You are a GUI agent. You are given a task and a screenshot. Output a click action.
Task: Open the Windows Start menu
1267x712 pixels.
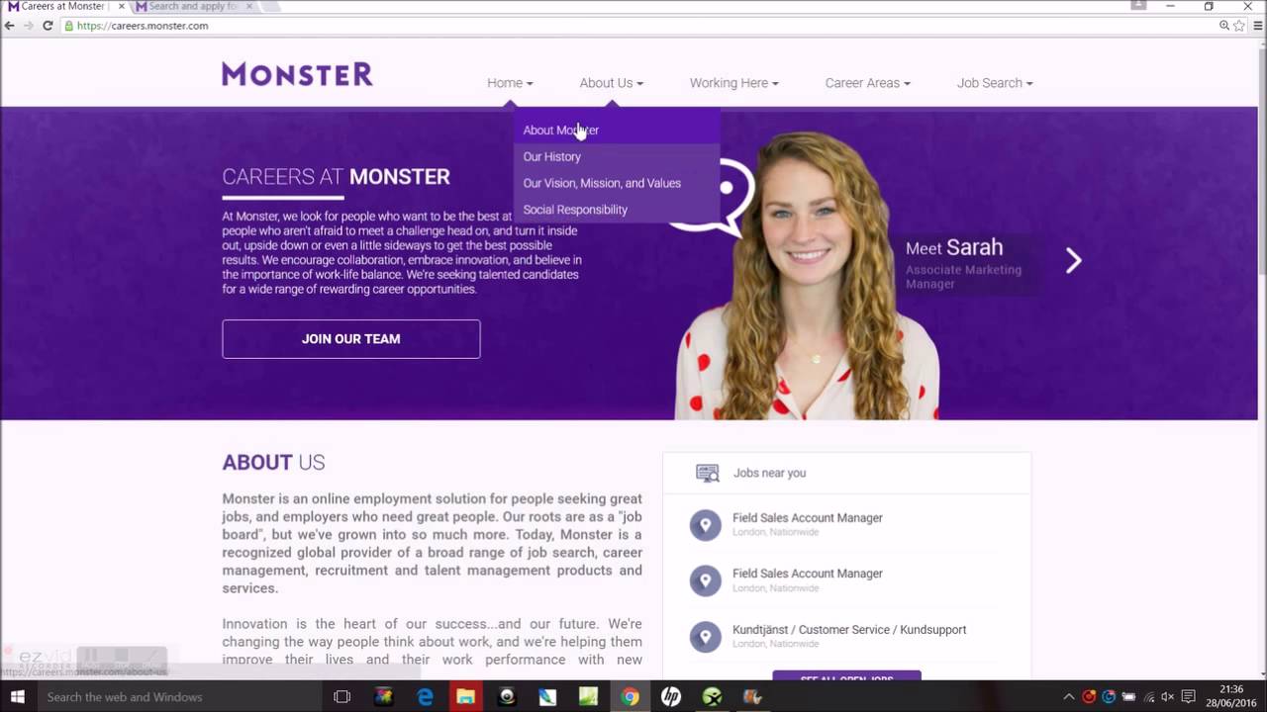[17, 697]
